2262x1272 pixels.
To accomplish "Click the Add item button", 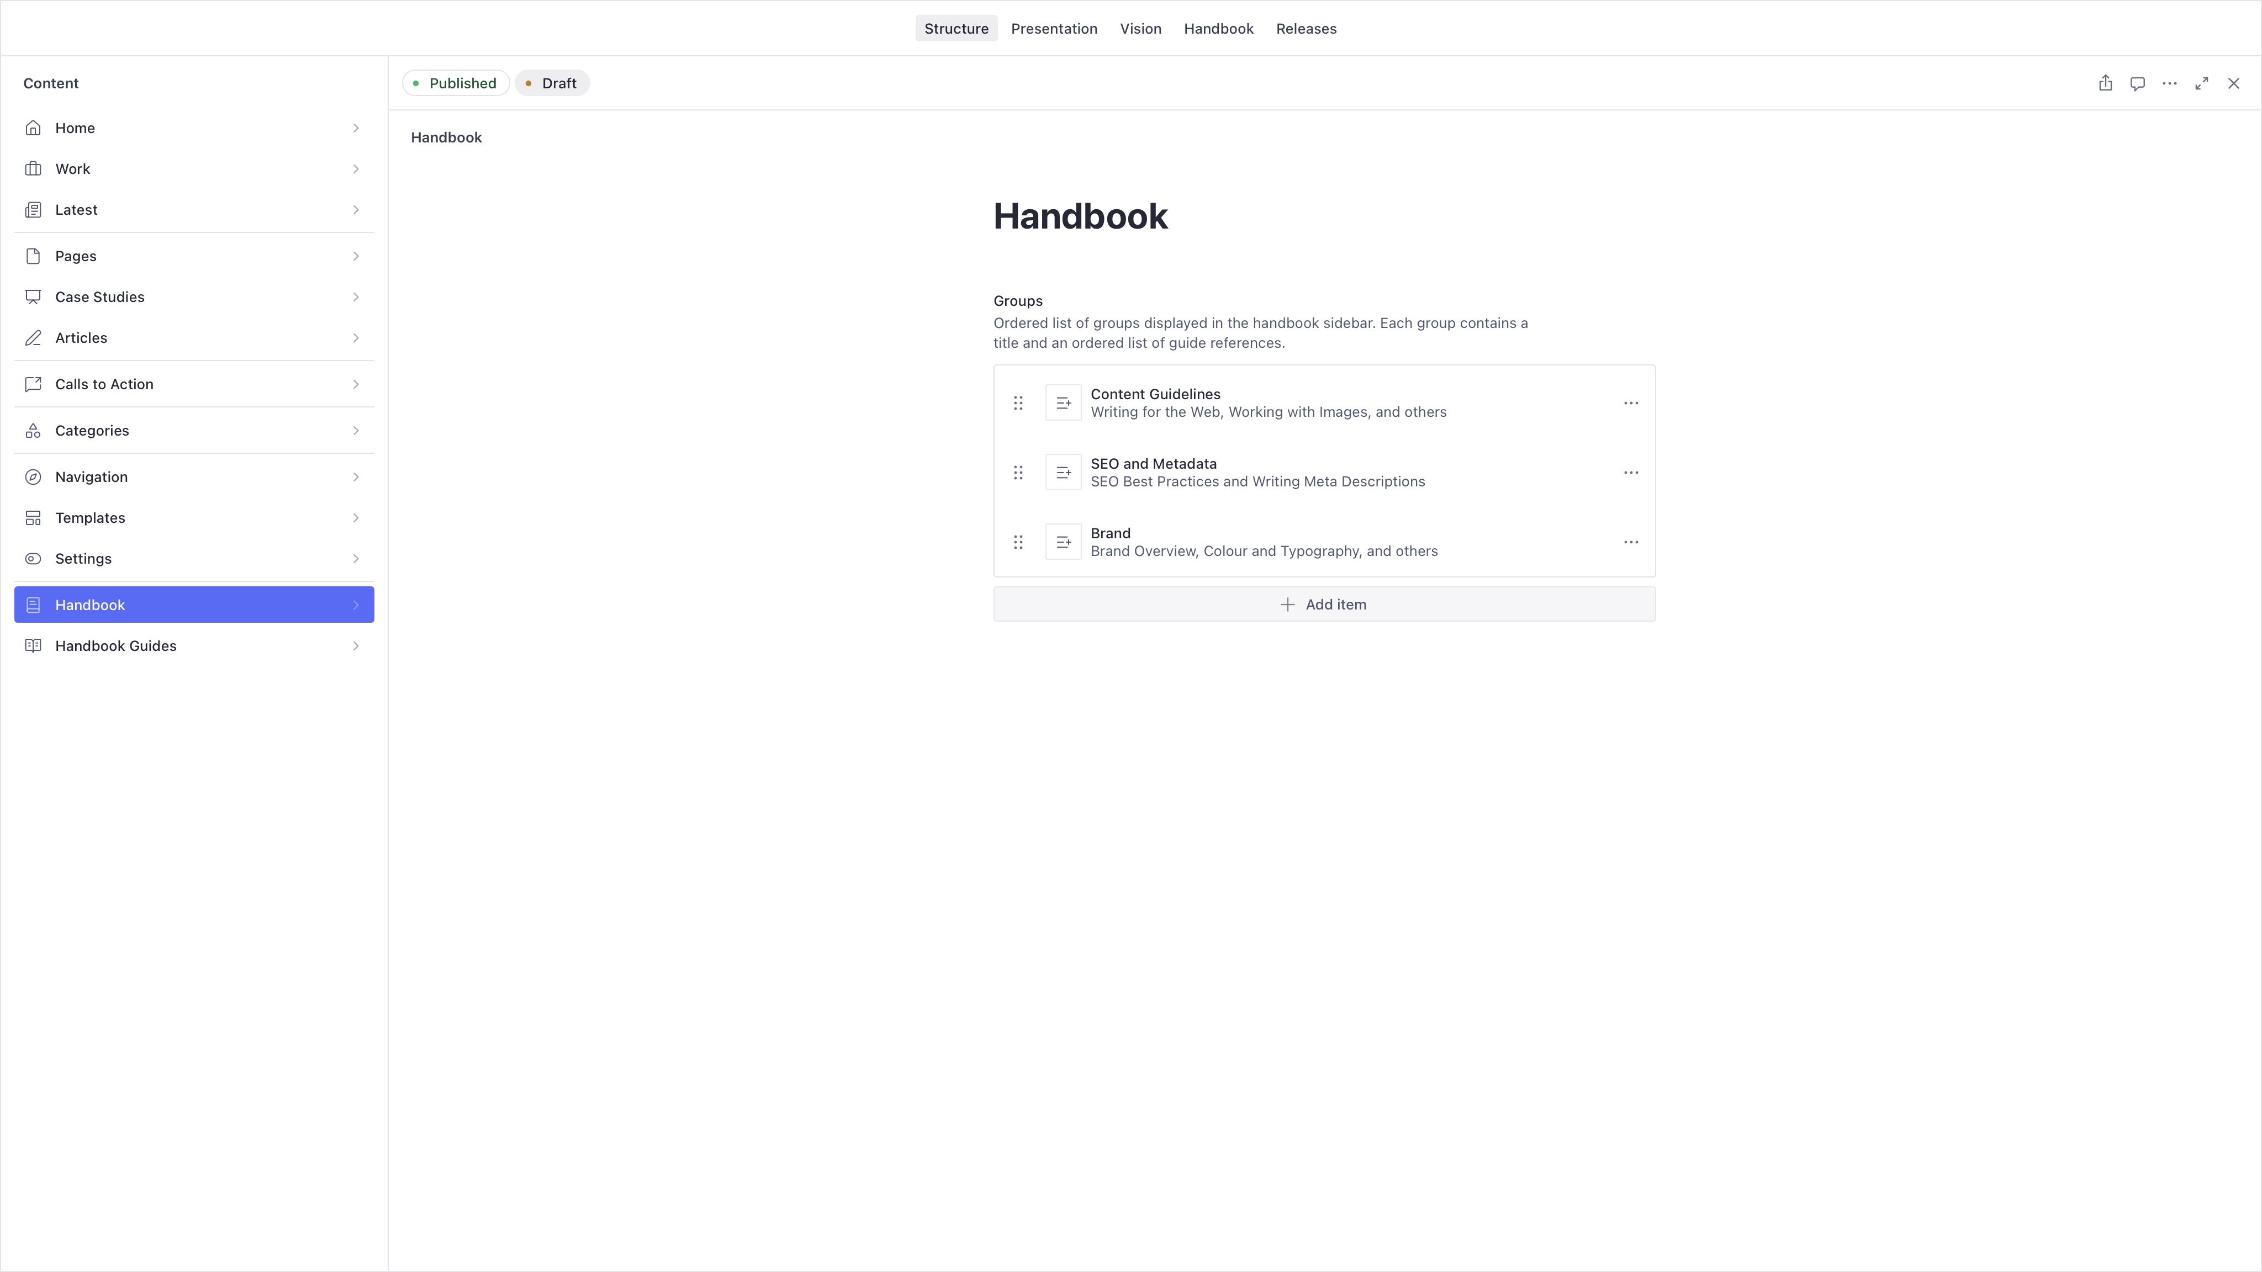I will (1324, 604).
